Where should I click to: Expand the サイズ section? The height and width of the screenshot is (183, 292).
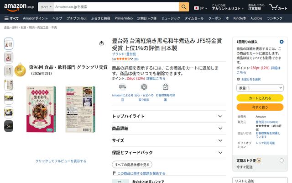pos(169,140)
